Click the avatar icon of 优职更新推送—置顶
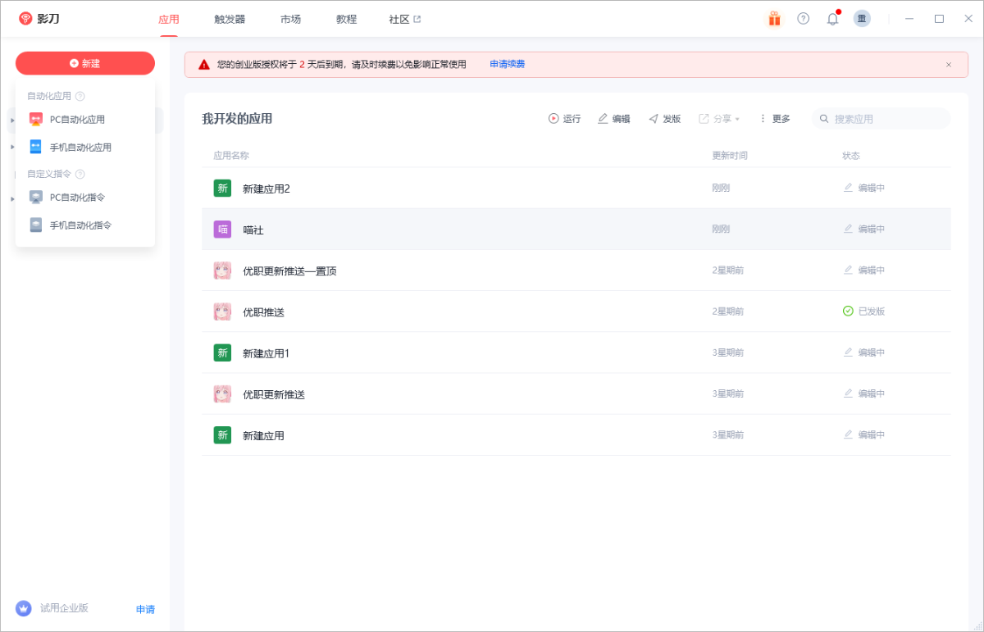984x632 pixels. coord(222,271)
